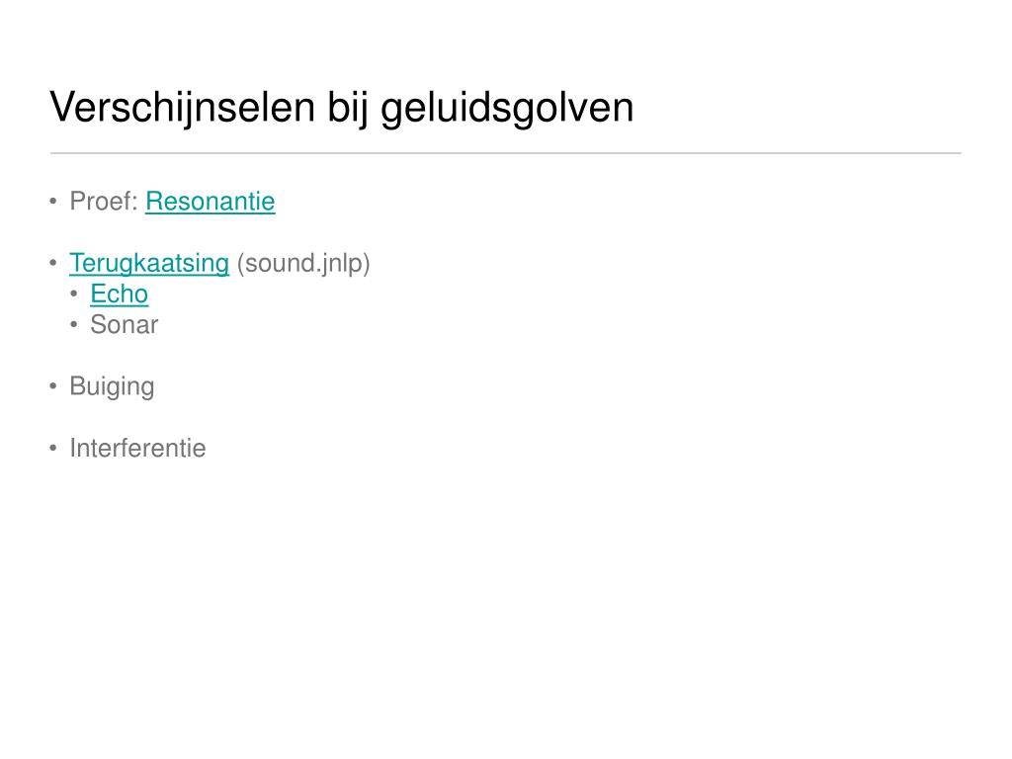Click the word Verschijnselen in the title
This screenshot has width=1012, height=759.
[x=182, y=107]
